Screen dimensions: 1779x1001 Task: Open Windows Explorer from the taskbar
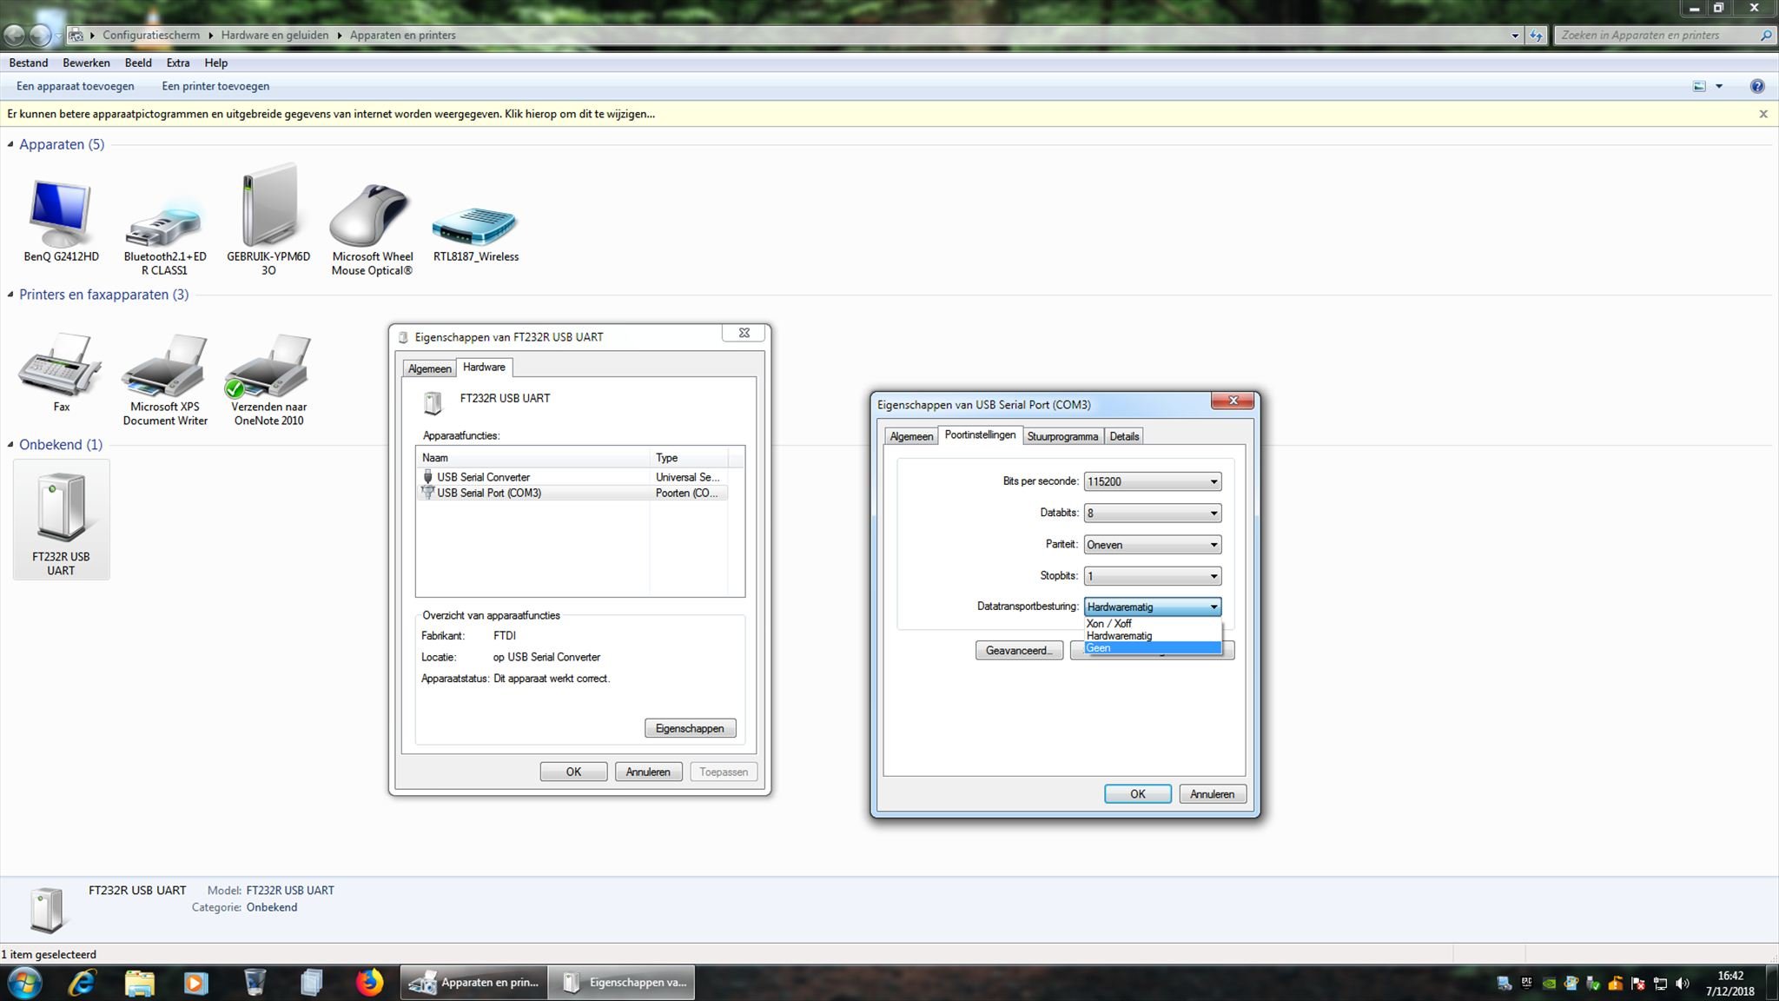coord(139,983)
